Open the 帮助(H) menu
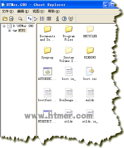The image size is (124, 148). pyautogui.click(x=54, y=11)
